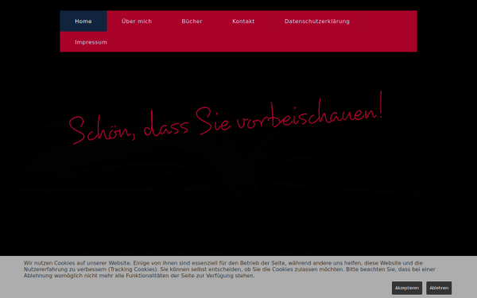Open the Datenschutzerklärung page

pos(317,21)
